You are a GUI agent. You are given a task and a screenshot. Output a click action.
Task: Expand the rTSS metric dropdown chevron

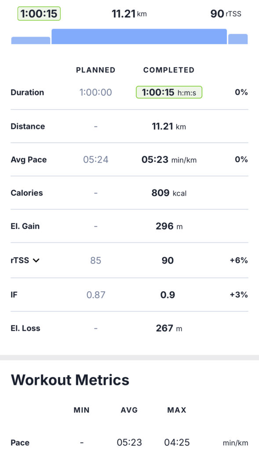36,261
